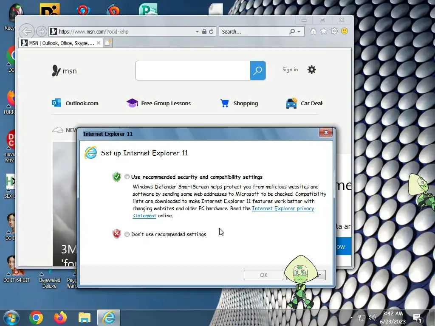This screenshot has width=435, height=326.
Task: Click the IE Search... input field
Action: (x=254, y=31)
